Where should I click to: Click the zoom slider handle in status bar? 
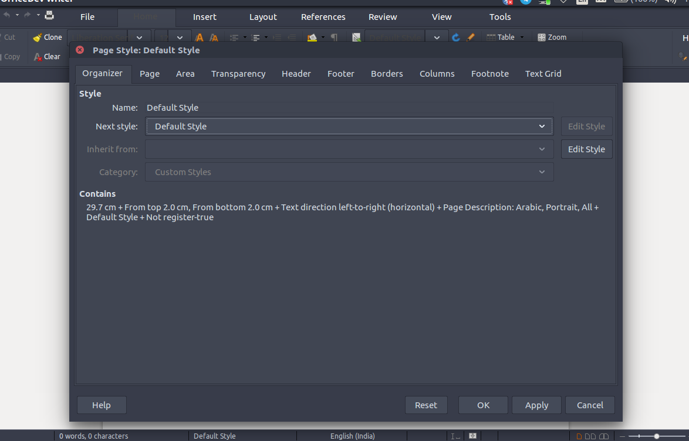point(657,436)
